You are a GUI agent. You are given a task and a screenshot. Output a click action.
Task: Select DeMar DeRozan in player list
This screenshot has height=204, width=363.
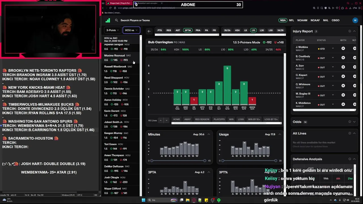pos(121,169)
